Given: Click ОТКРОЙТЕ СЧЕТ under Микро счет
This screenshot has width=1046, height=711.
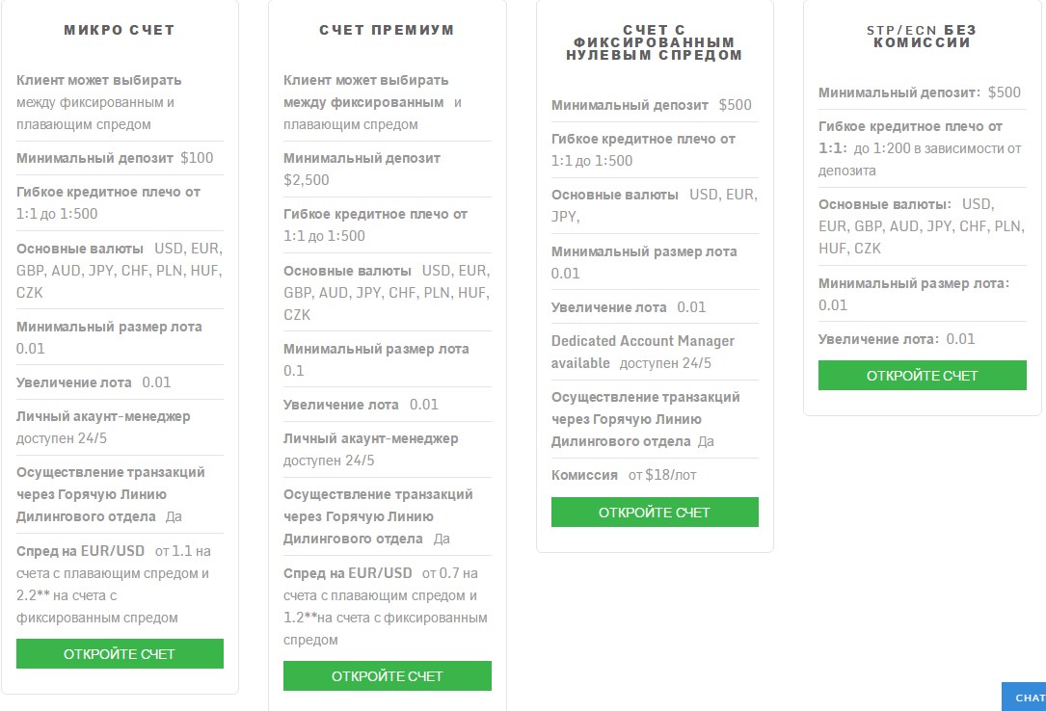Looking at the screenshot, I should (120, 654).
